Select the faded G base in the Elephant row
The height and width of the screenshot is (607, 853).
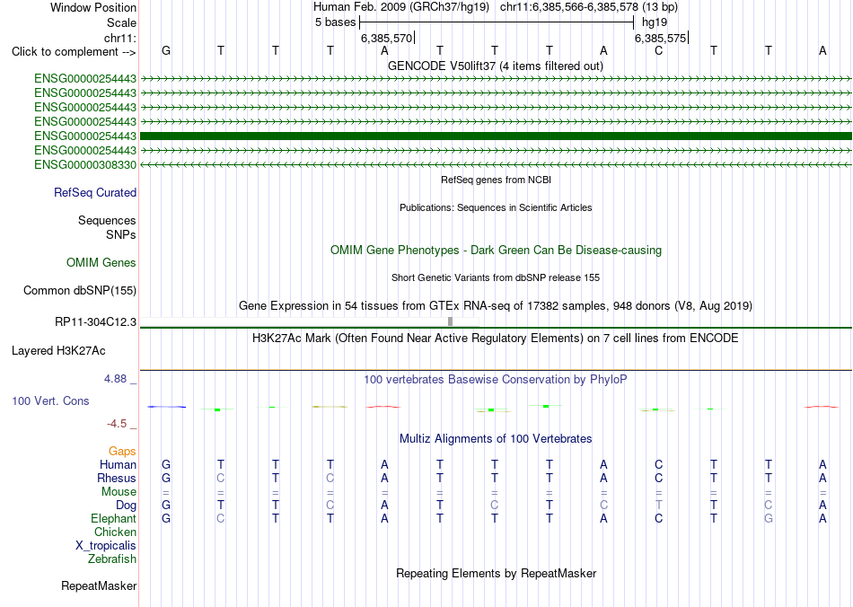tap(768, 518)
